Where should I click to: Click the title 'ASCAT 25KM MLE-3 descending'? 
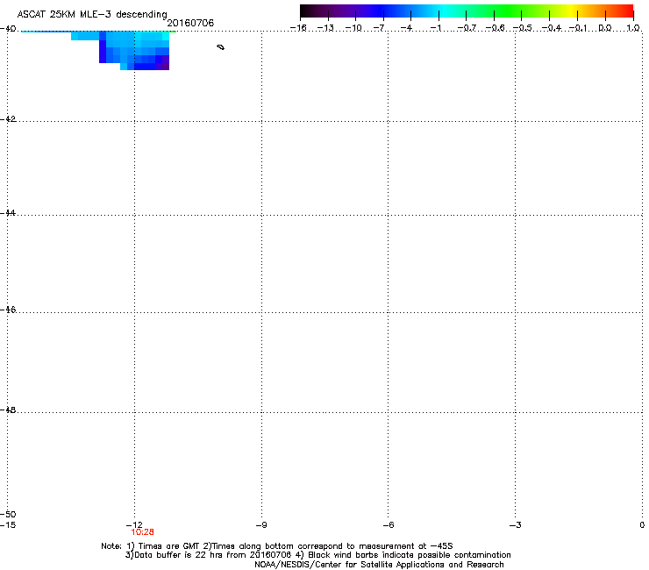pos(92,15)
